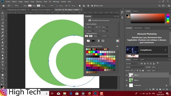
Task: Click the Fond fill swatch in options bar
Action: point(30,6)
